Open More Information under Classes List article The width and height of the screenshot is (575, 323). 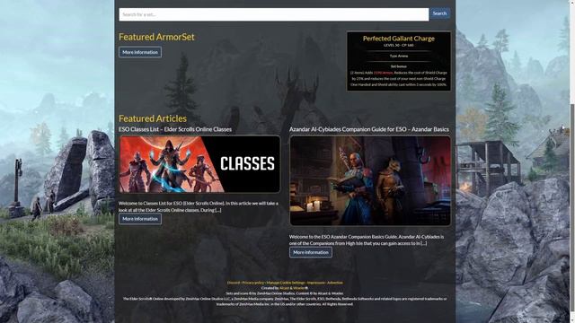point(140,219)
